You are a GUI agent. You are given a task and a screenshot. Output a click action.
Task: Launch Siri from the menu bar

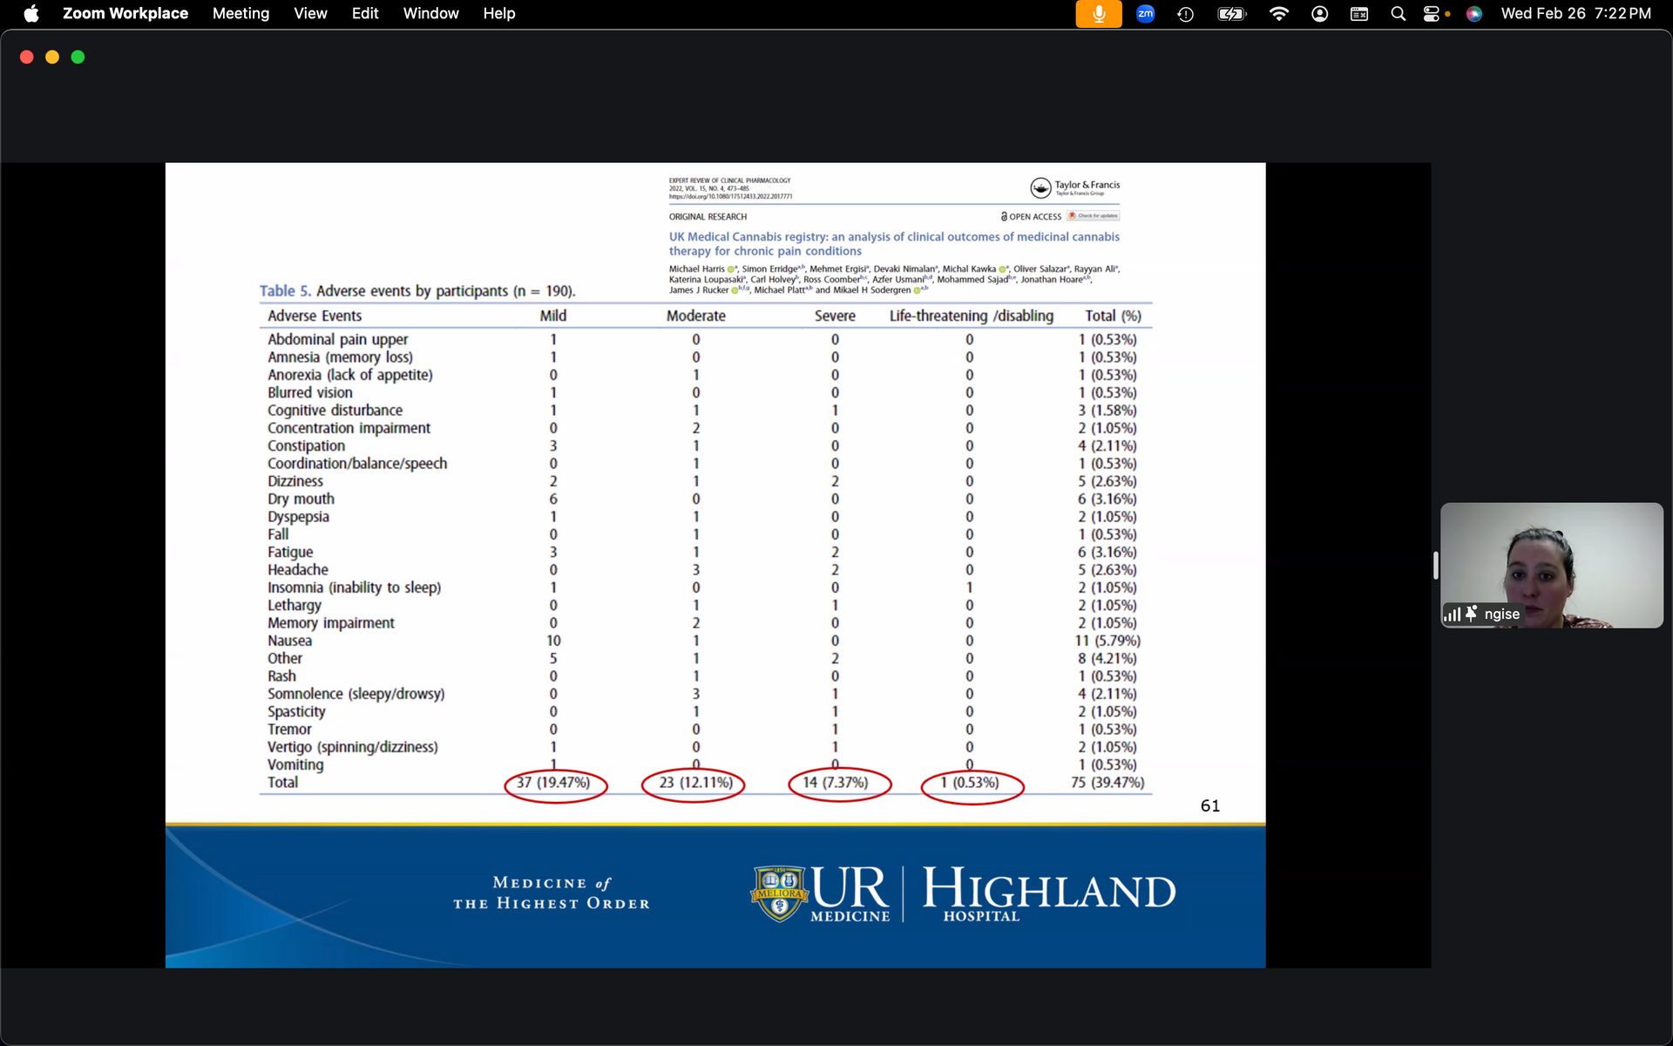1473,14
